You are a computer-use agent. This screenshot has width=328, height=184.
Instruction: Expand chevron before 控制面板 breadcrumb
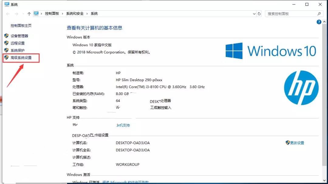pos(41,14)
